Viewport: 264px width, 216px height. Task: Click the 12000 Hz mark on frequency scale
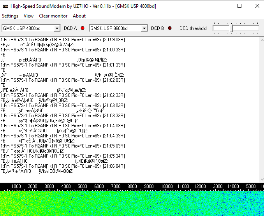(x=200, y=186)
